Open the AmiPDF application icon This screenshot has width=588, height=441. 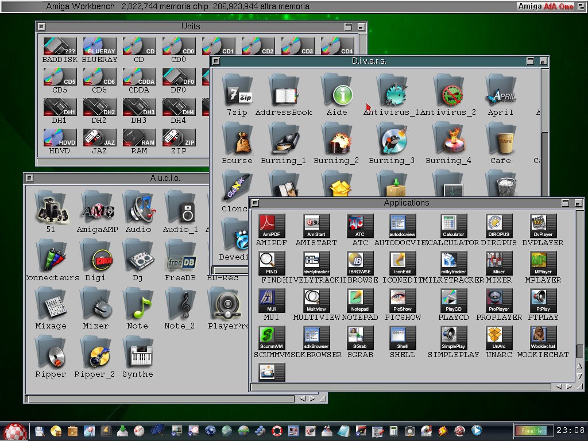click(272, 226)
